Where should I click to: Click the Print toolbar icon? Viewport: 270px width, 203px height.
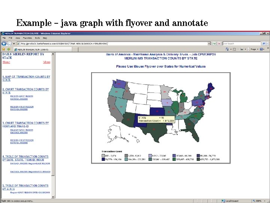242,49
